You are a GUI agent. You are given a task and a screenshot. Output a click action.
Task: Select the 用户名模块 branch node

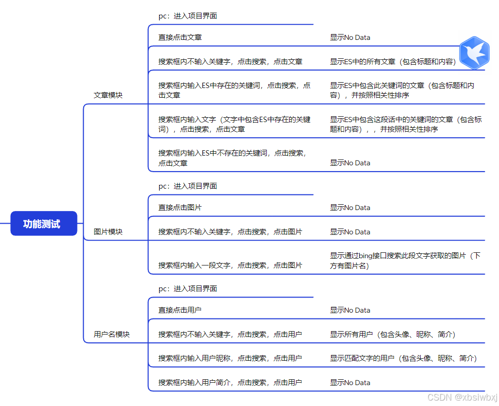111,334
